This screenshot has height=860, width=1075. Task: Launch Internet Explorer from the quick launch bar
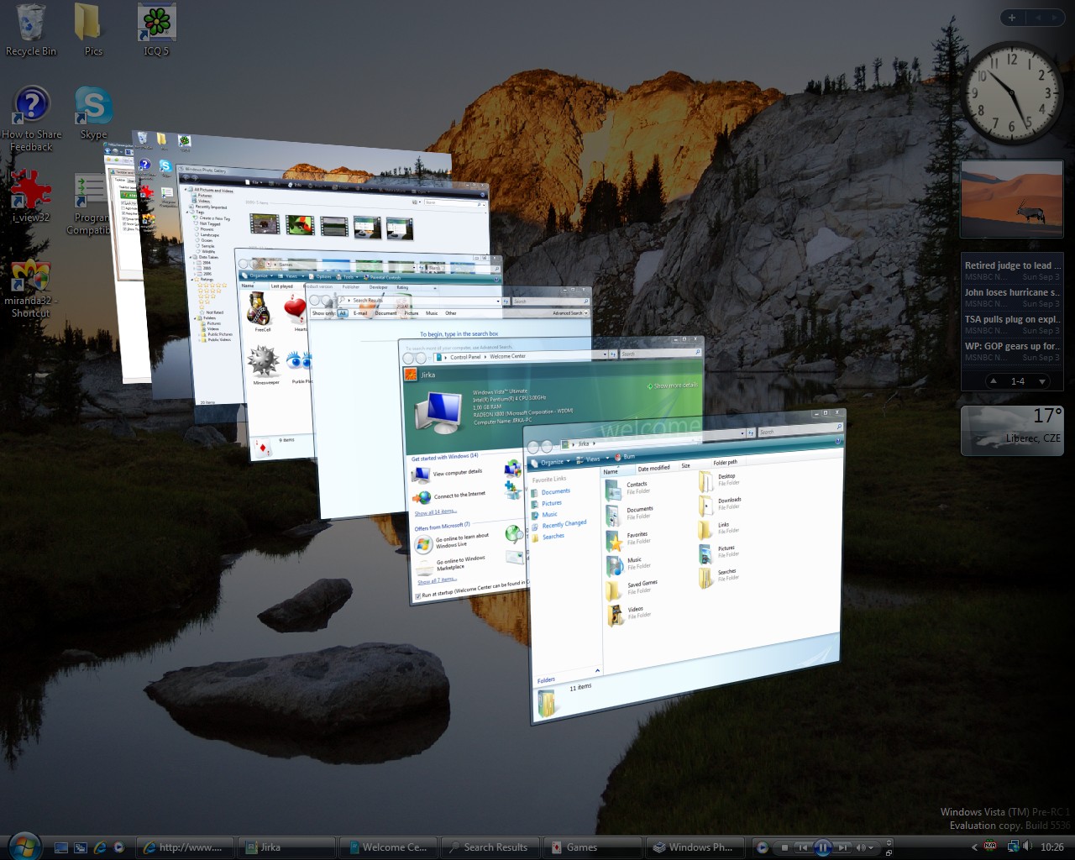[x=100, y=848]
